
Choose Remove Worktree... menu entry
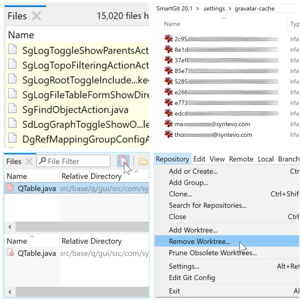click(227, 241)
